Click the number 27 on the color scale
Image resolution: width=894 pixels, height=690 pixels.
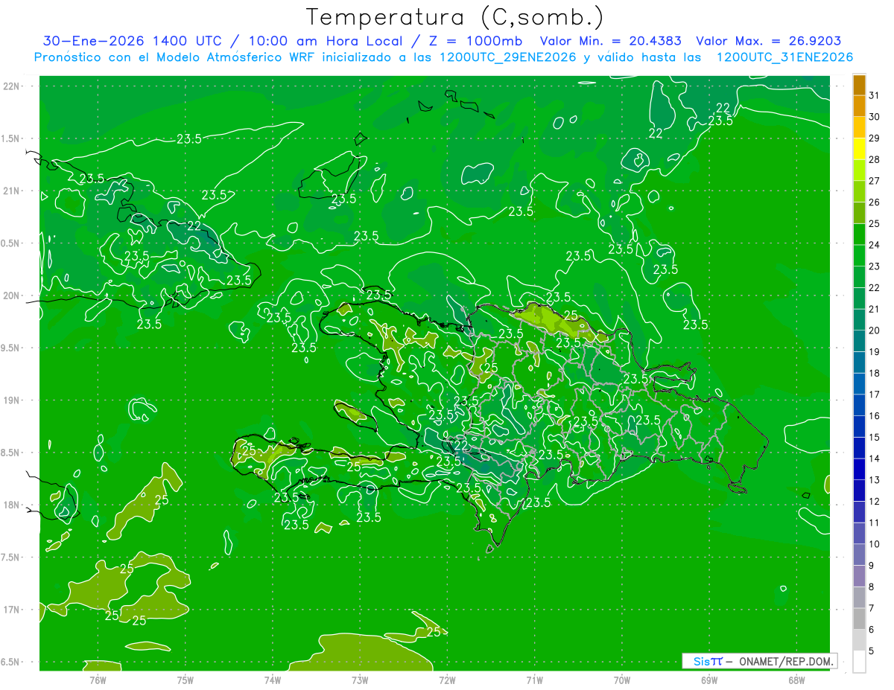click(875, 181)
